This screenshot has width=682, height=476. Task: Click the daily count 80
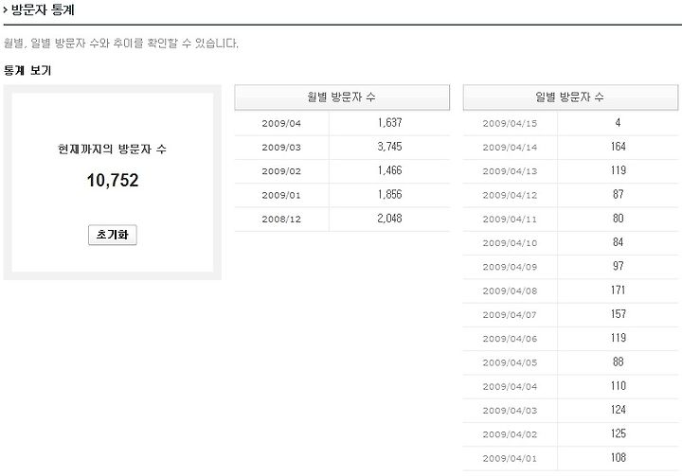coord(618,219)
